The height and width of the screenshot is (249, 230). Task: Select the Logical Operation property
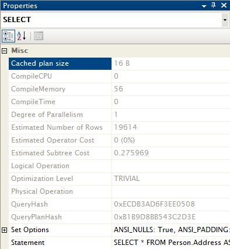coord(60,166)
